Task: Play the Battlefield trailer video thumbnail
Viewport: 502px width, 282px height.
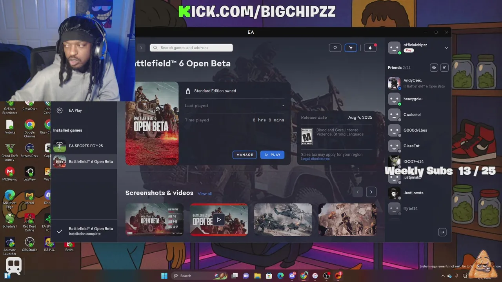Action: pyautogui.click(x=219, y=219)
